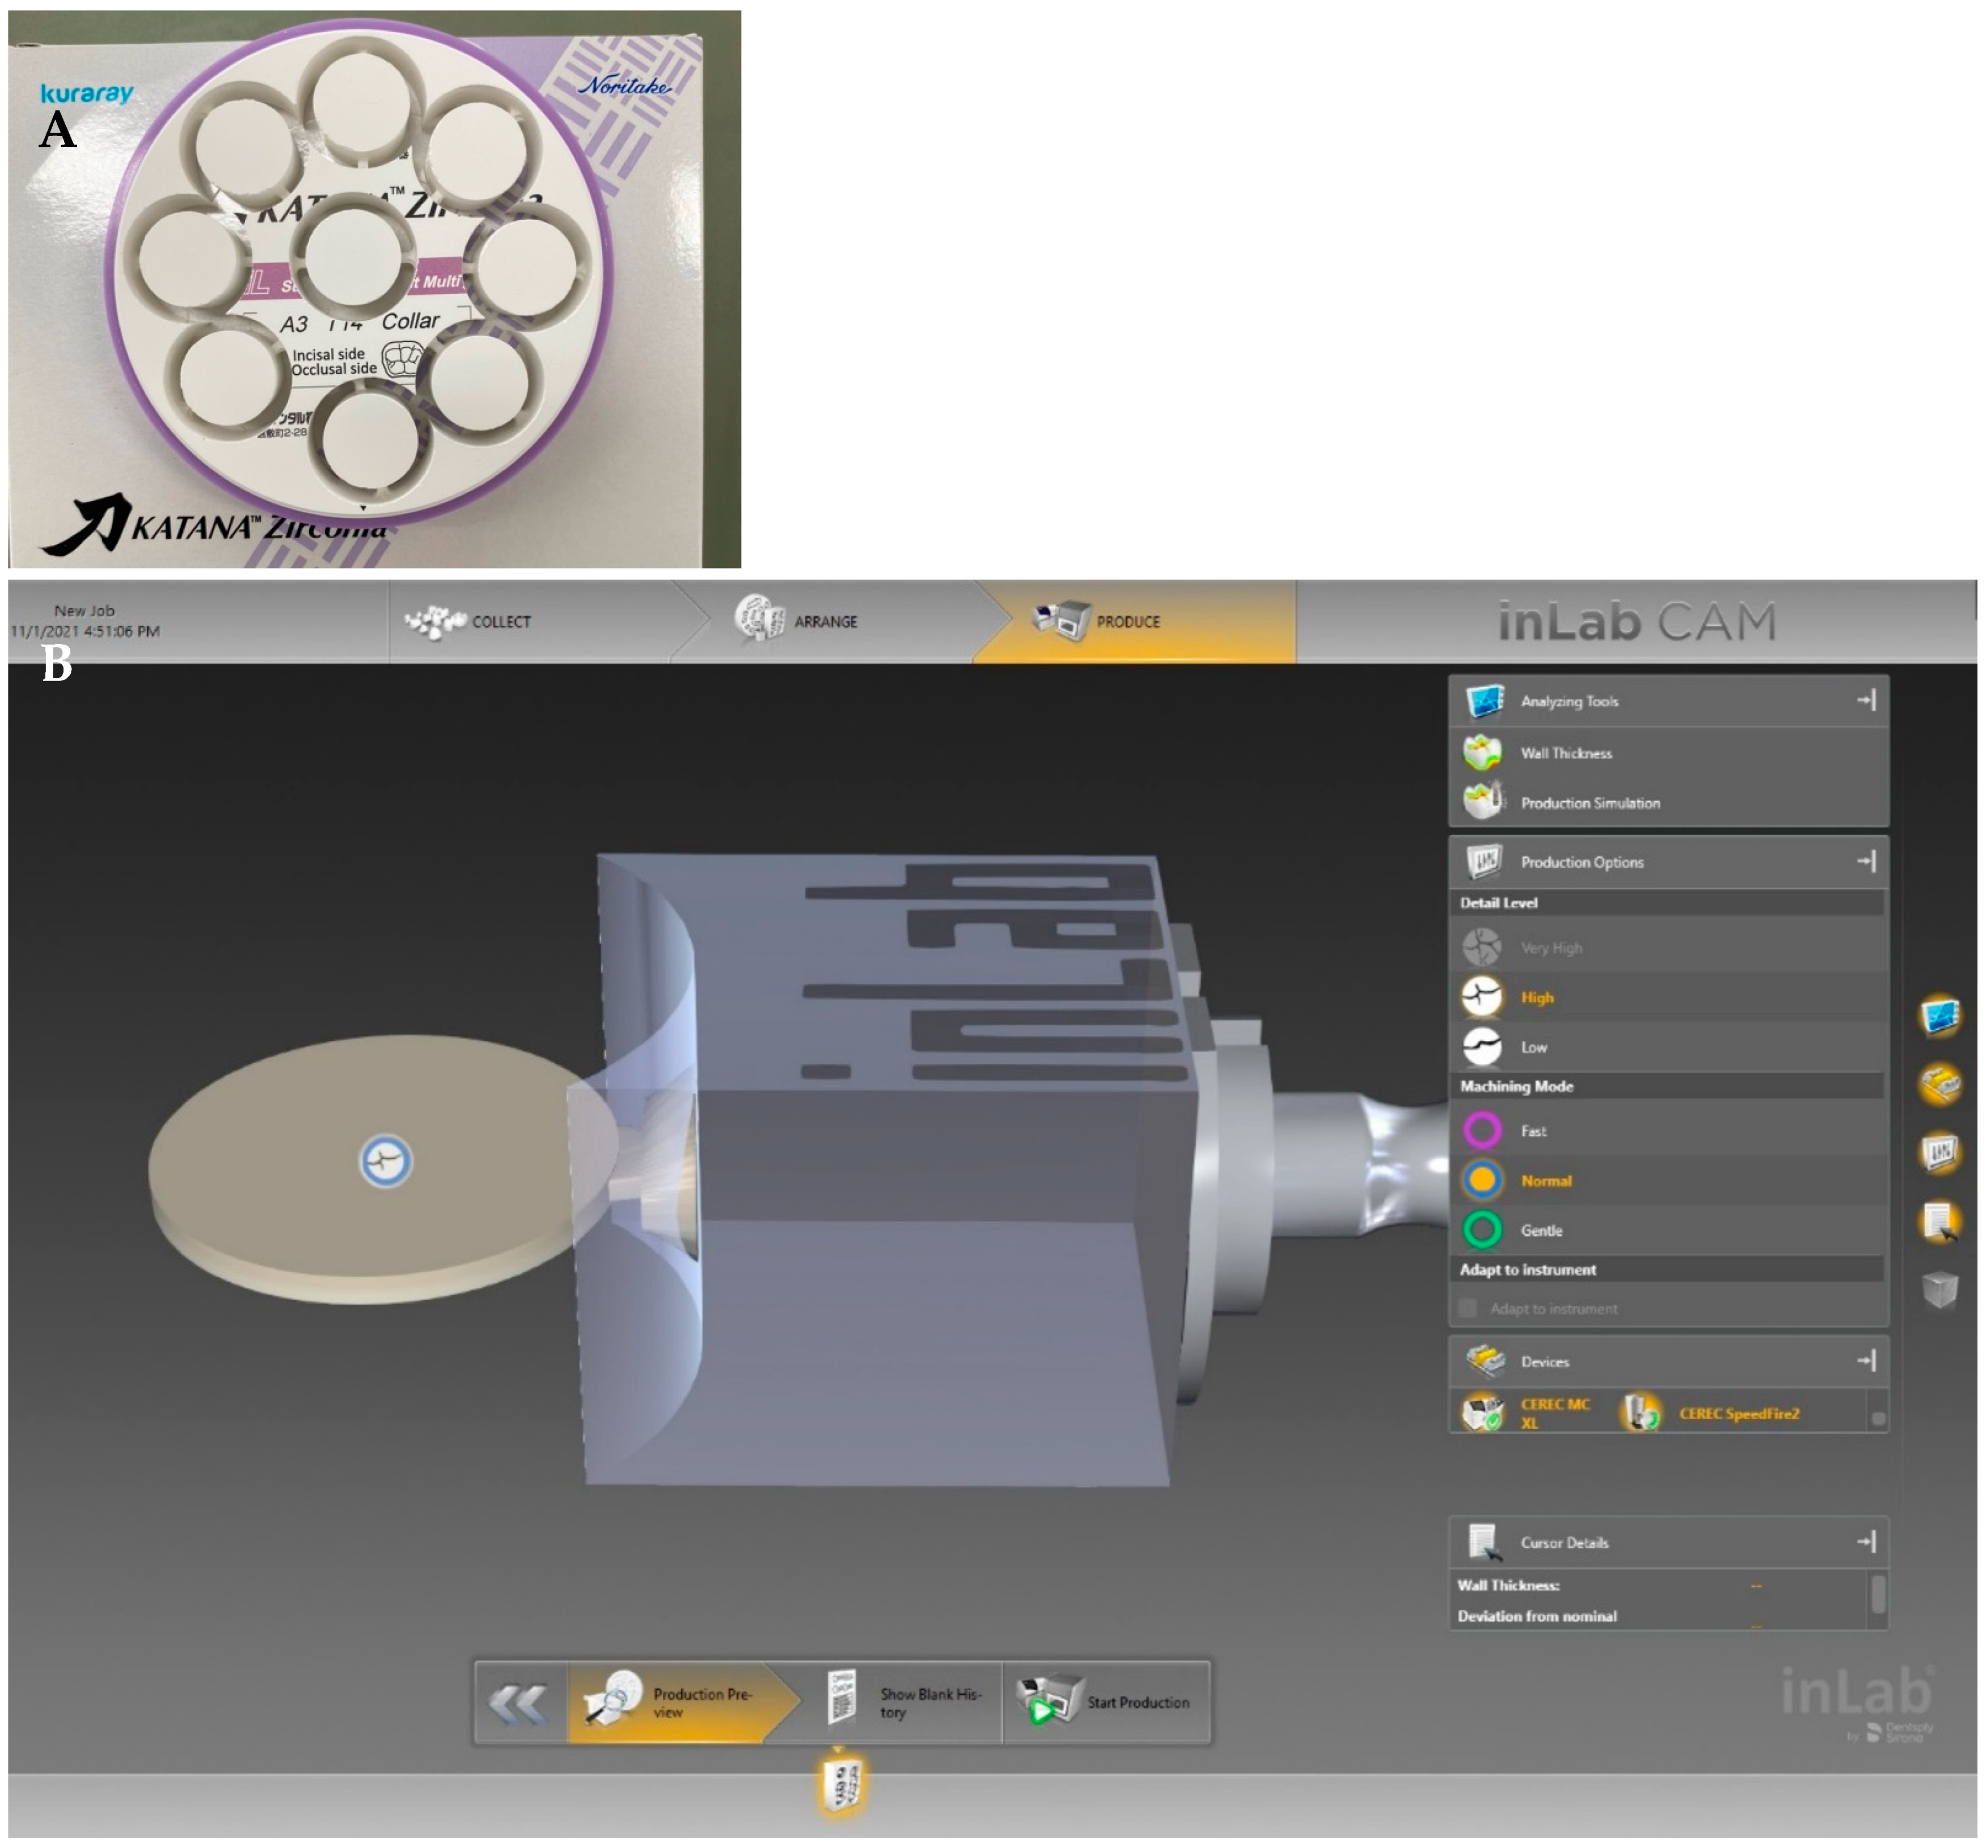The image size is (1988, 1848).
Task: Click the 3D cube icon in sidebar
Action: tap(1939, 1289)
